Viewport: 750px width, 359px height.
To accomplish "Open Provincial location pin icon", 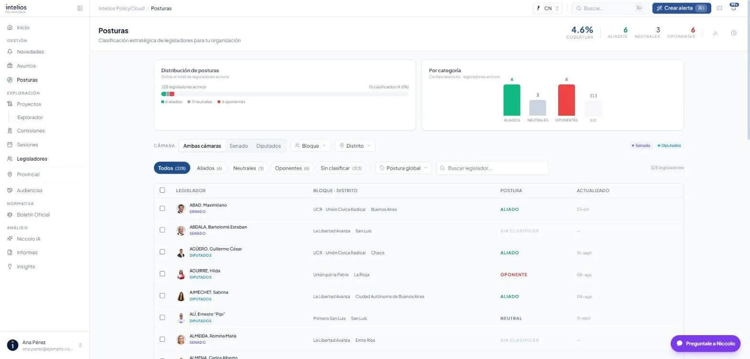I will 10,174.
